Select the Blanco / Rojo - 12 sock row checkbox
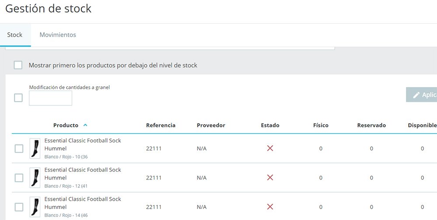 point(19,178)
